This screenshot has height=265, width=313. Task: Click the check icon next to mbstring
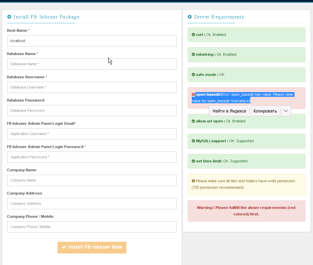193,54
